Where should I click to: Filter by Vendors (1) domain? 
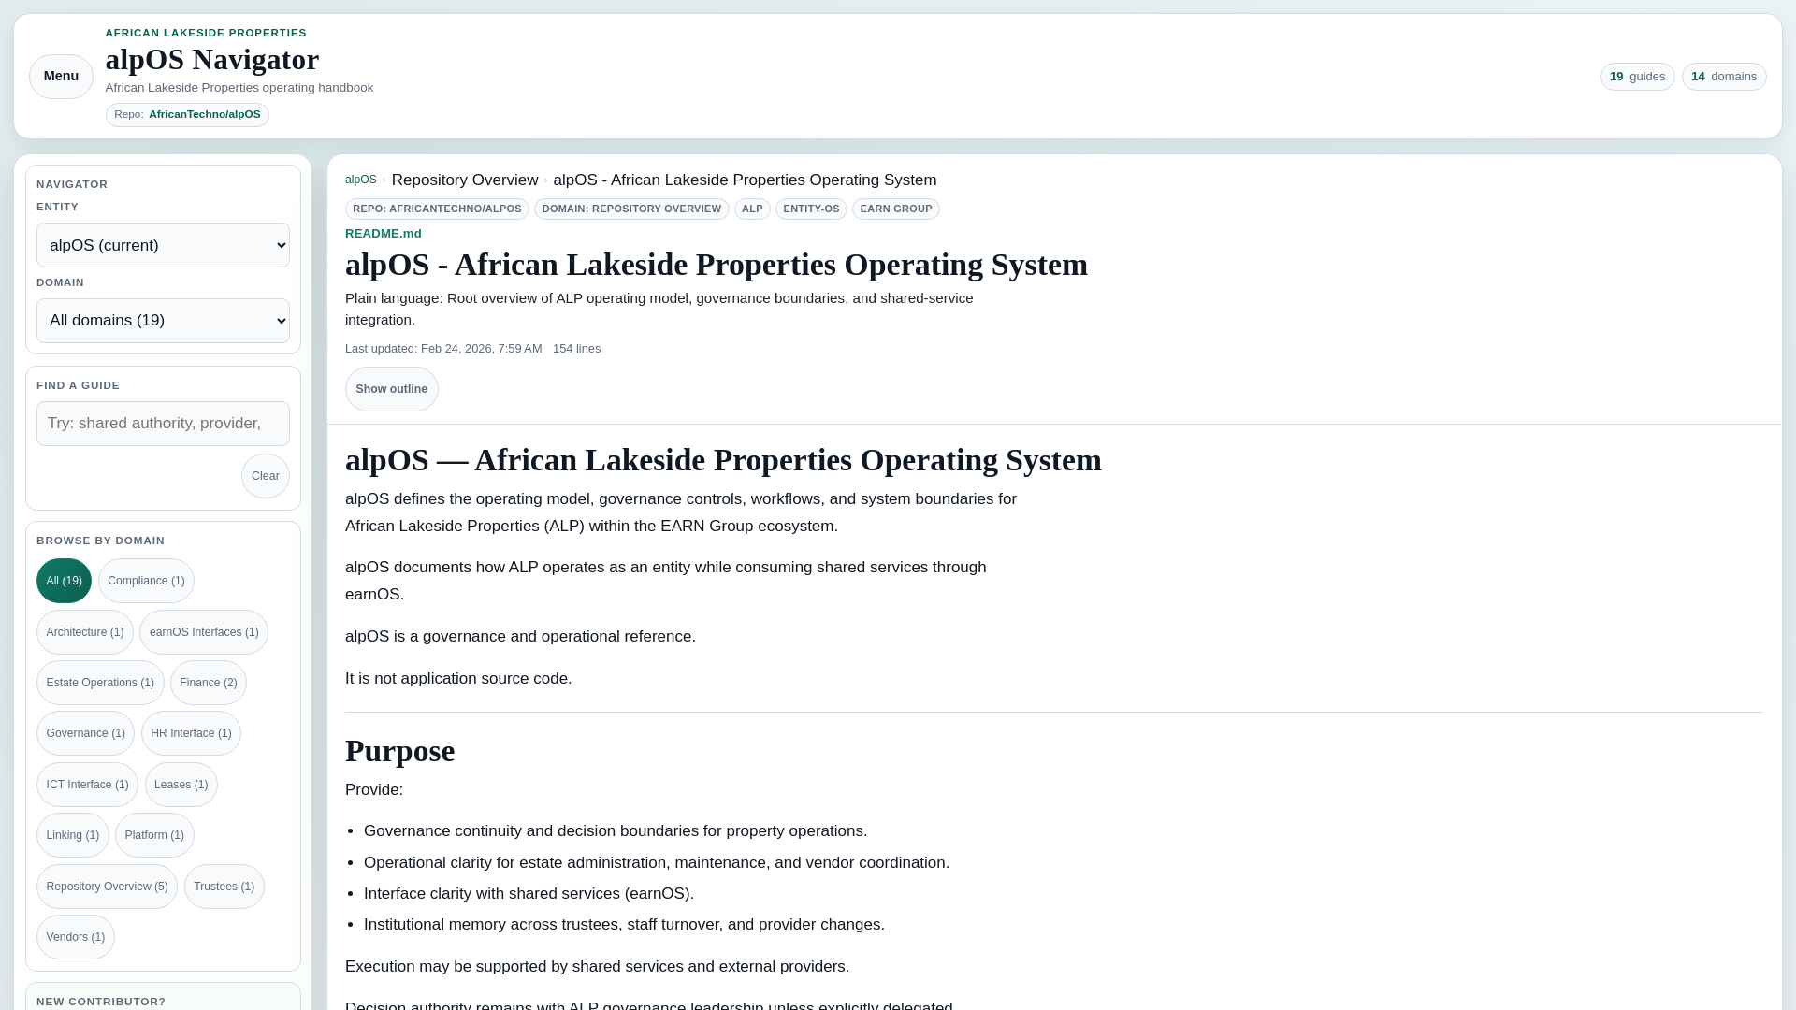(76, 937)
